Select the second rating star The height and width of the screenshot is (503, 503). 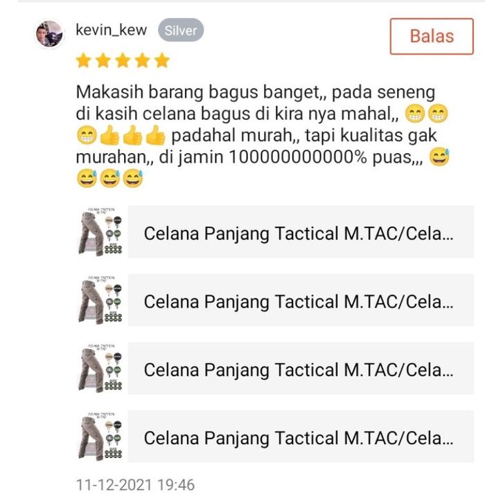coord(103,60)
